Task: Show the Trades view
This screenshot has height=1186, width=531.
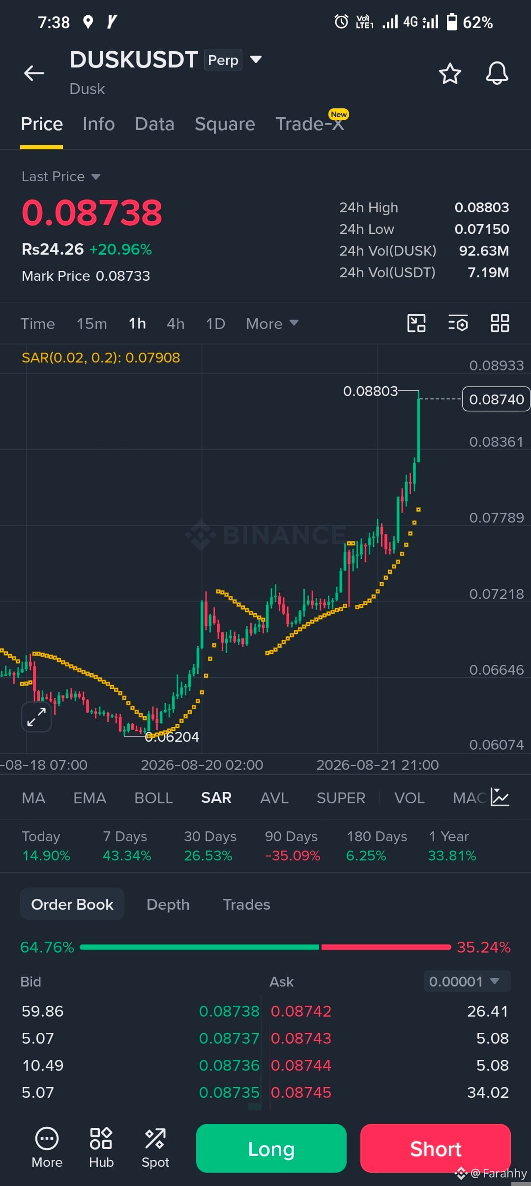Action: click(246, 904)
